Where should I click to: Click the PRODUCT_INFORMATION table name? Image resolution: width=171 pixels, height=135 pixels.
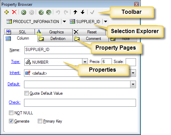click(x=36, y=22)
